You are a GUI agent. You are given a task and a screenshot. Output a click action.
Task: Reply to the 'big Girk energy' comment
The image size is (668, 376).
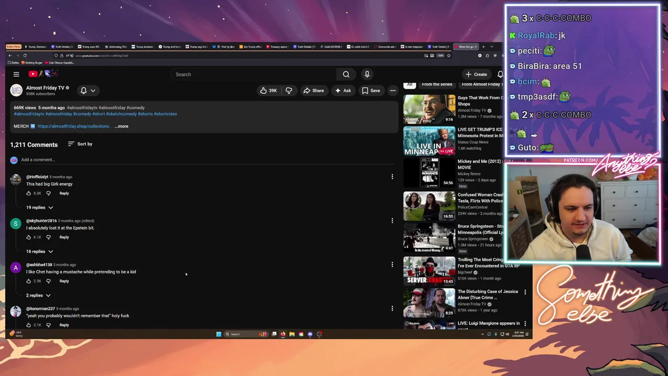coord(64,193)
